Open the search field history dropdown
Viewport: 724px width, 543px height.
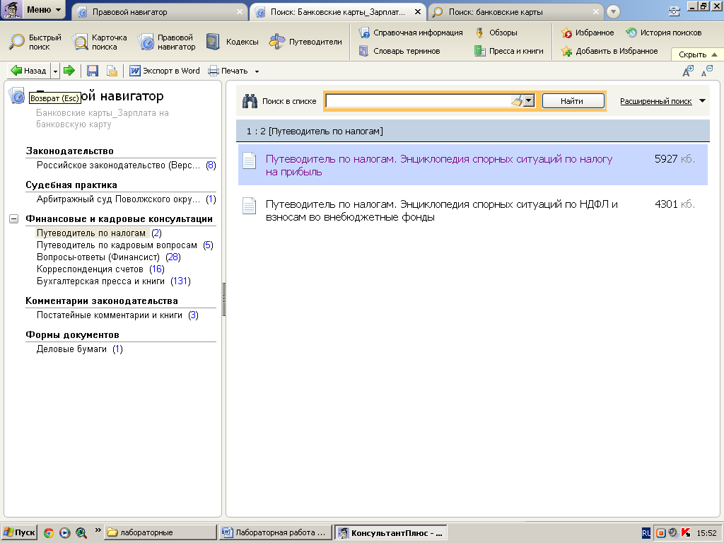(x=529, y=100)
